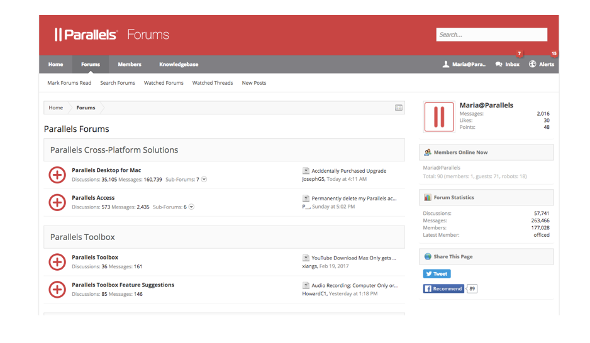Click the Recommend count 89
This screenshot has height=343, width=590.
point(472,289)
